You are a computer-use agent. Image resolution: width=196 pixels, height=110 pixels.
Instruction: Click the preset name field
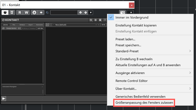(x=64, y=12)
